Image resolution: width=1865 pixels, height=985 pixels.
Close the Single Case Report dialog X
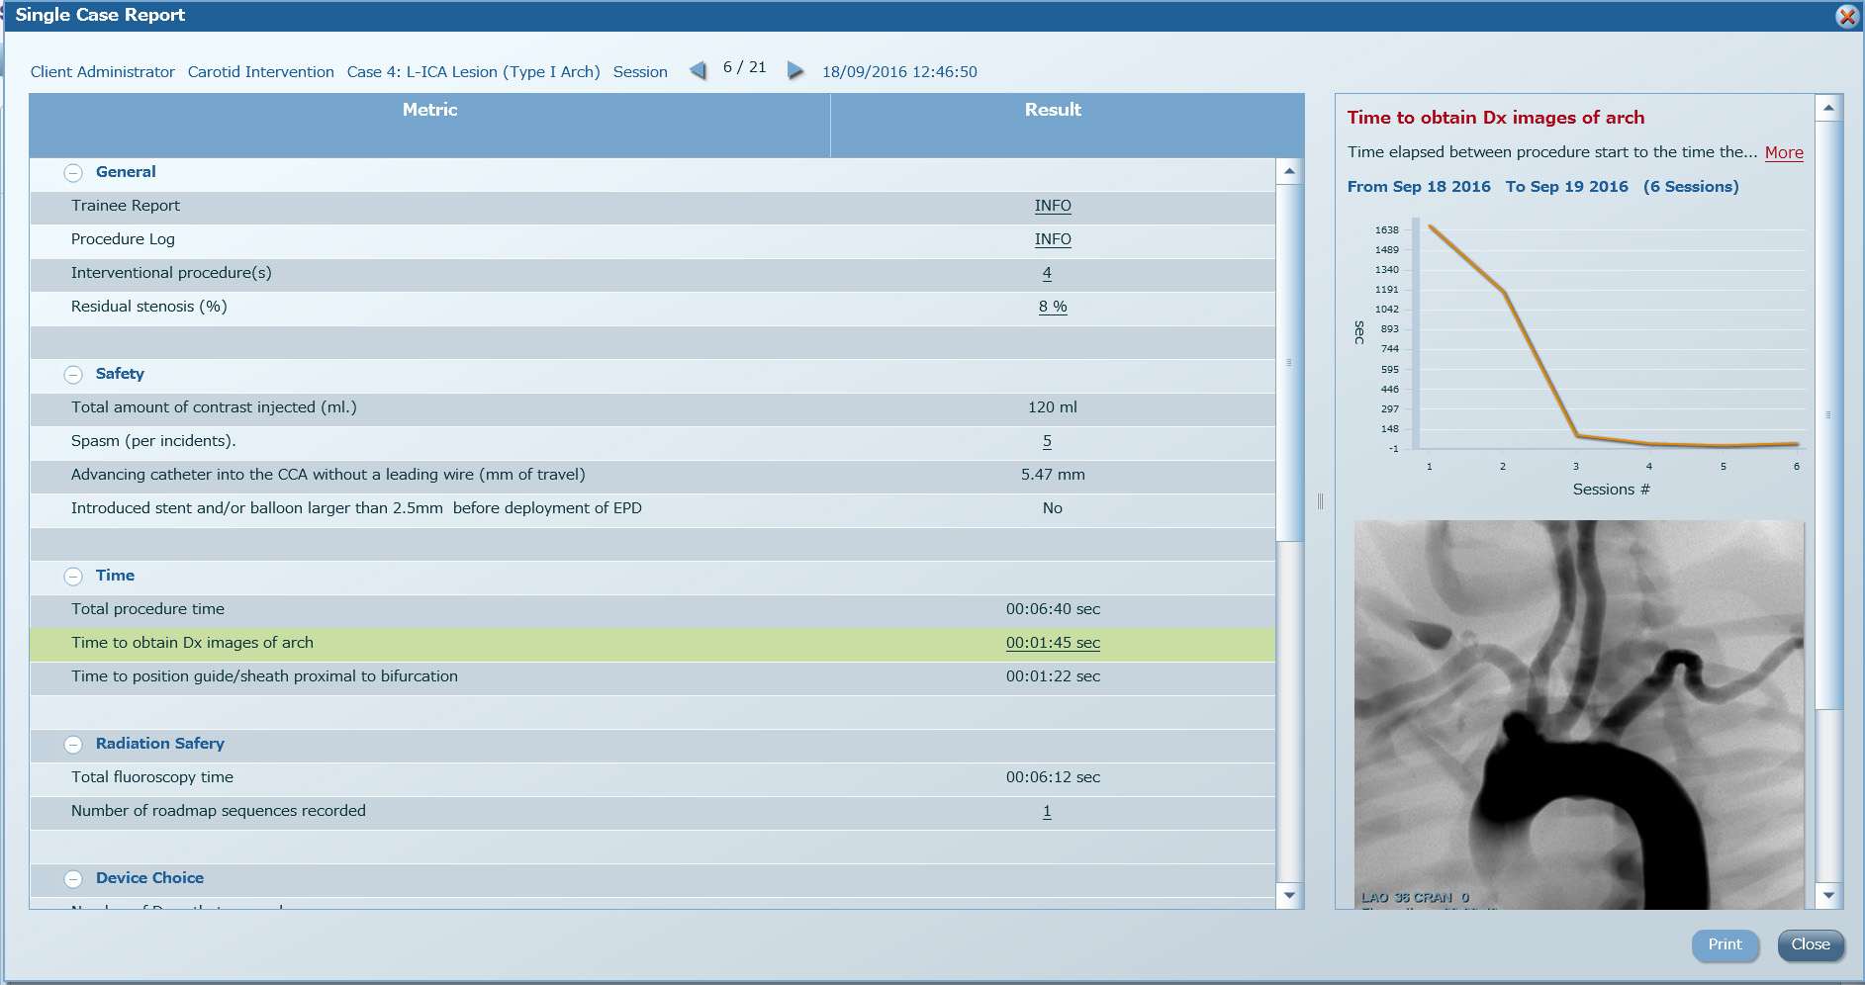[x=1846, y=16]
